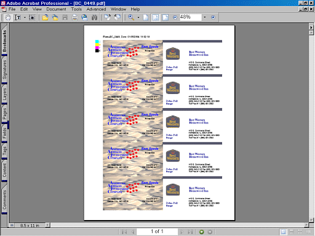Go to next page button
Image resolution: width=315 pixels, height=236 pixels.
tap(181, 232)
